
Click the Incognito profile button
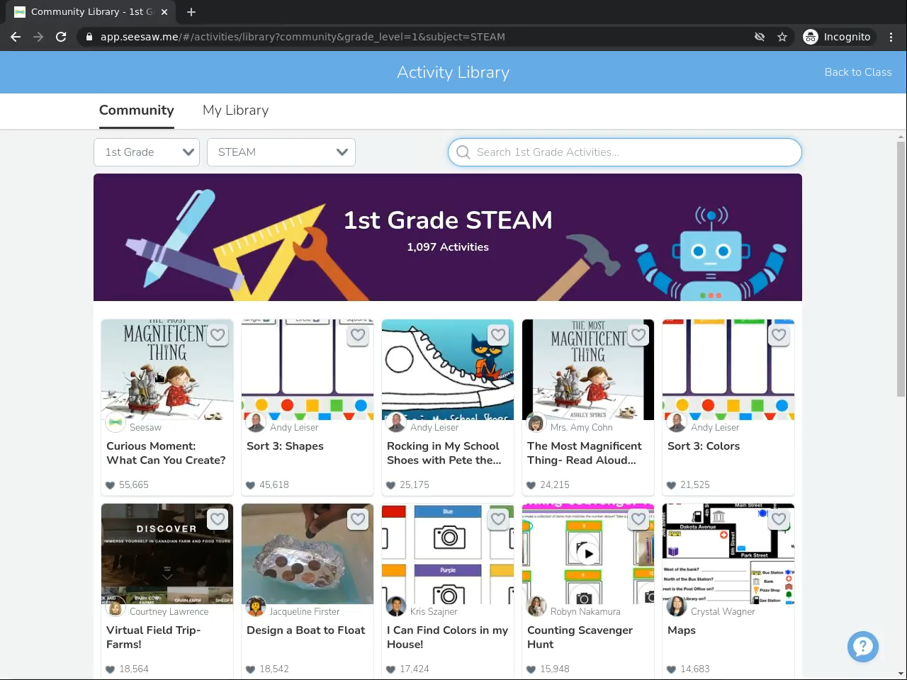pos(837,37)
